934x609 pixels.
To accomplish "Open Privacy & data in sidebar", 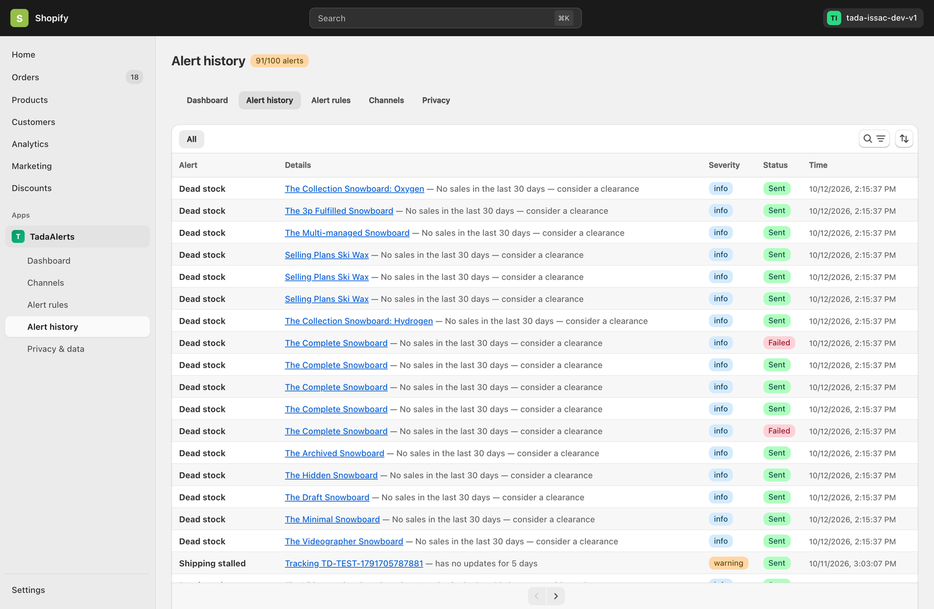I will point(78,349).
